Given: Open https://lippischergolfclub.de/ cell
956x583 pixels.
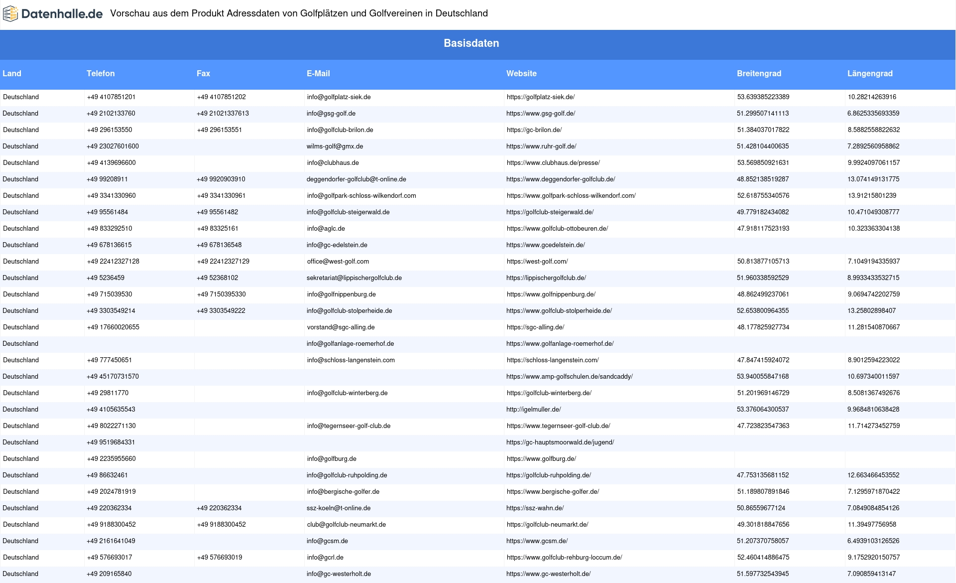Looking at the screenshot, I should 546,278.
